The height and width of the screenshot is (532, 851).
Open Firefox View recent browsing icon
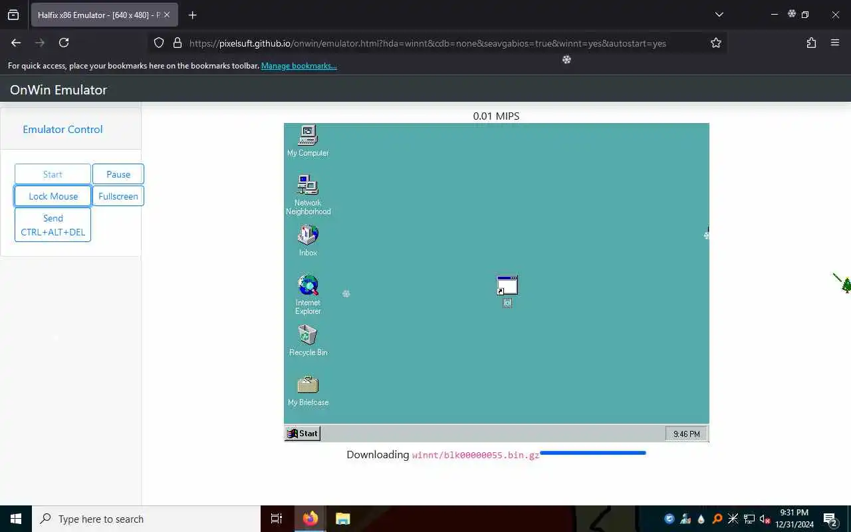13,15
